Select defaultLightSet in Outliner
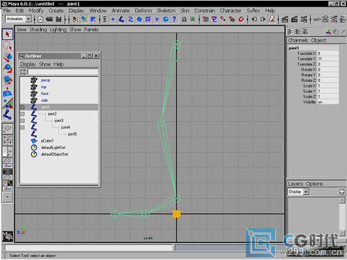 tap(53, 148)
